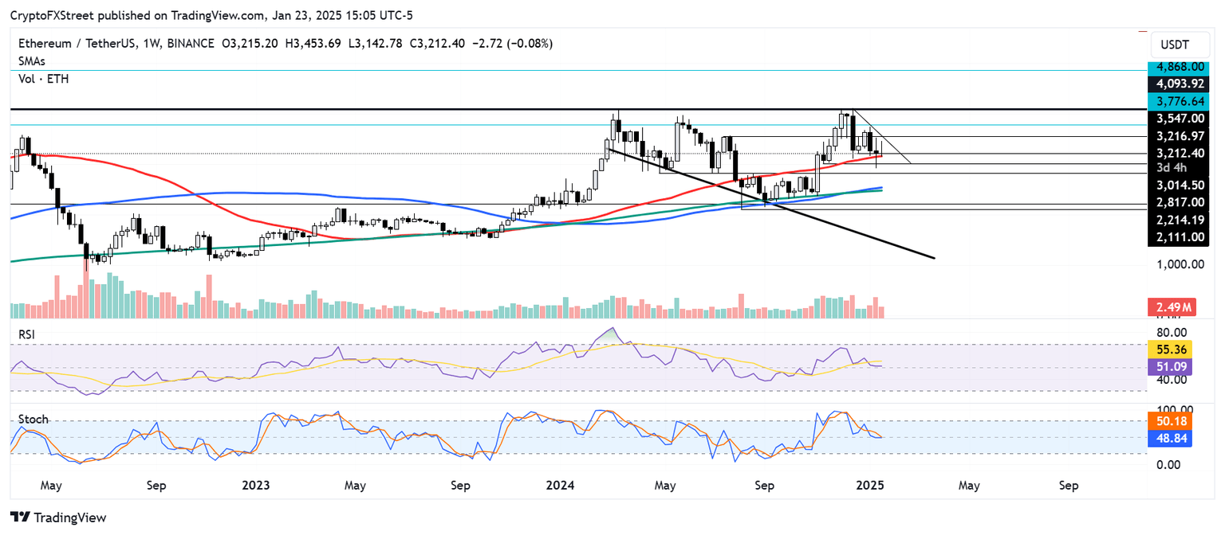Click the orange Stoch value 50.18 label
Screen dimensions: 1225x535
click(1169, 421)
